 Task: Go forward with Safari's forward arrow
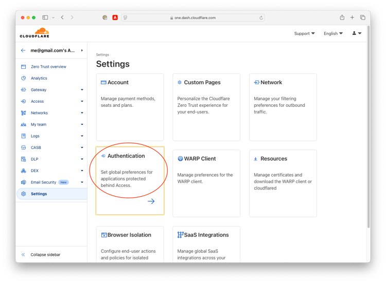pyautogui.click(x=72, y=17)
